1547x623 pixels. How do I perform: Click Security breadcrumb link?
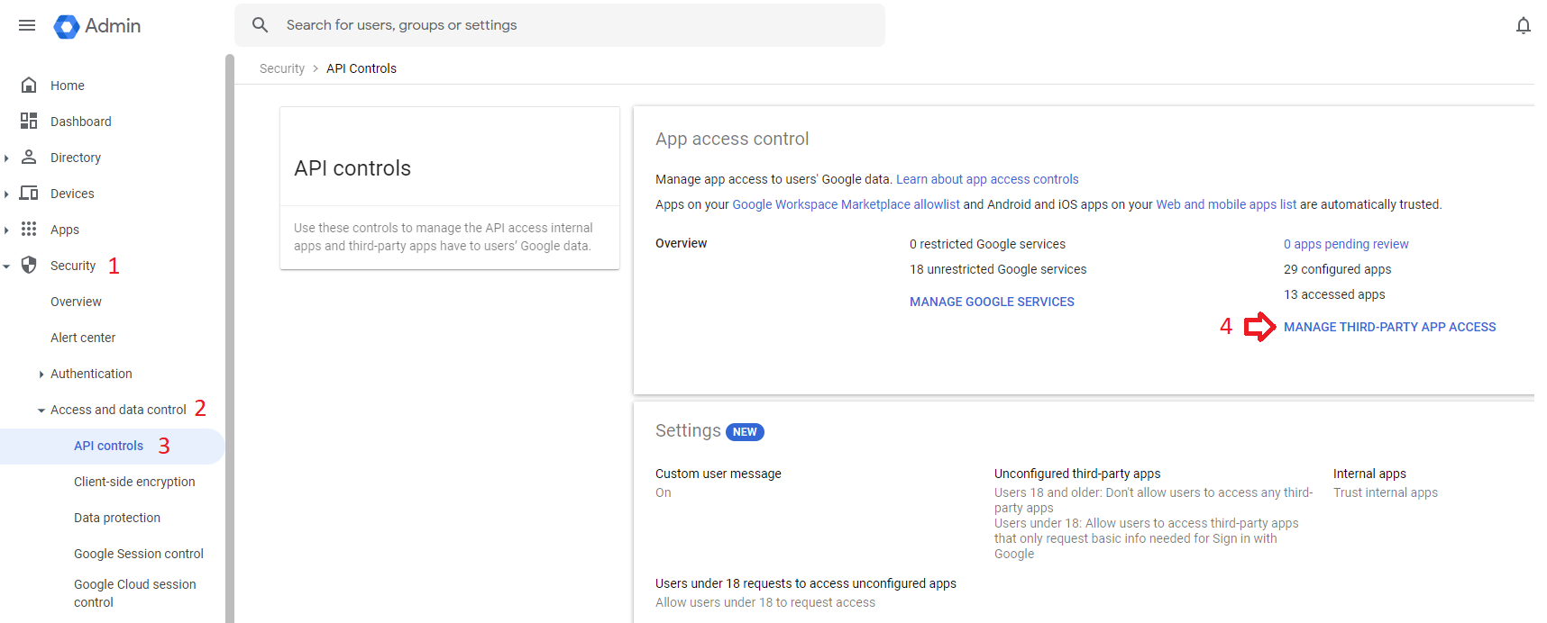pos(282,68)
